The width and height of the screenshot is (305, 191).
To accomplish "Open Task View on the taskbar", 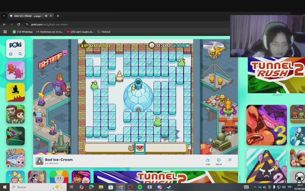I will click(71, 187).
